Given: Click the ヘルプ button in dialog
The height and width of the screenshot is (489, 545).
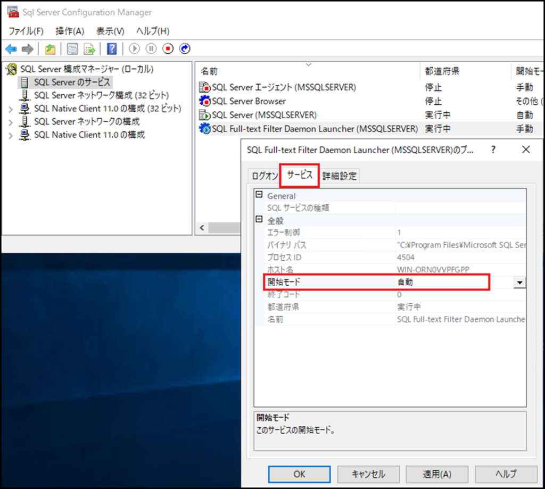Looking at the screenshot, I should point(506,474).
